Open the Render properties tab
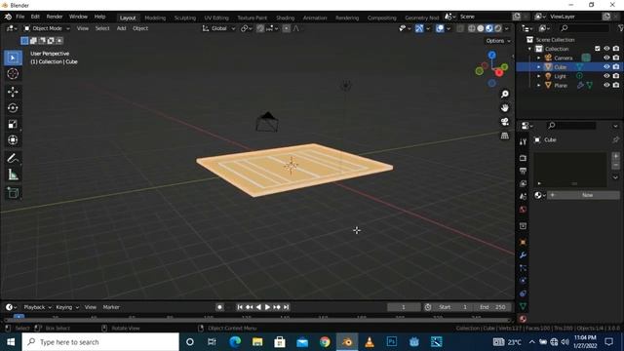 [523, 158]
